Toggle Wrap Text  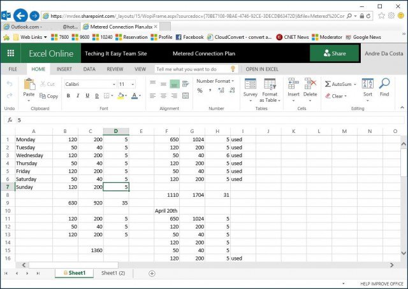tap(186, 83)
